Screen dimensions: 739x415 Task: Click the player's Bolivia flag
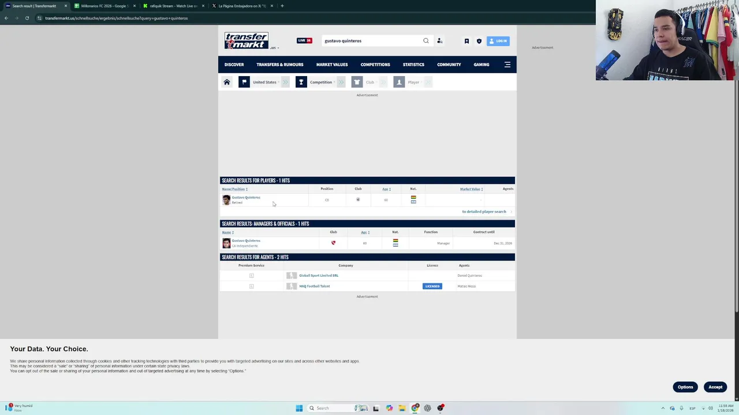pyautogui.click(x=413, y=198)
